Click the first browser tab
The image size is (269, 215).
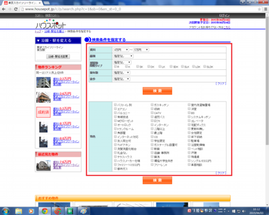[22, 3]
